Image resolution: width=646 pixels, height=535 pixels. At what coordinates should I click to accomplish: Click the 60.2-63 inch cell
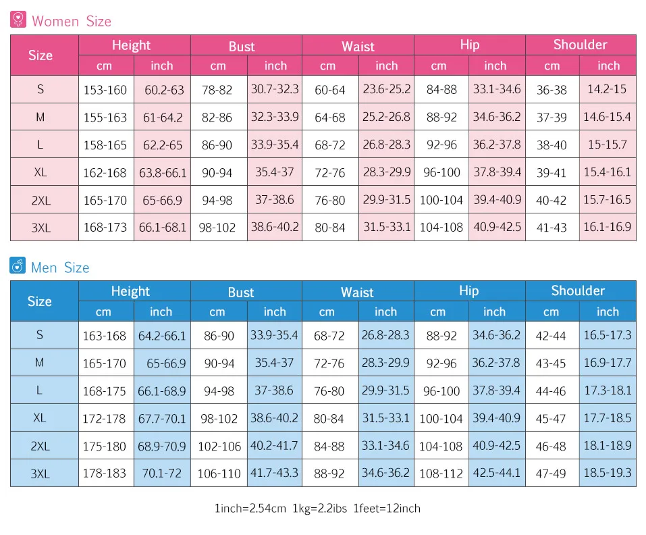click(163, 89)
